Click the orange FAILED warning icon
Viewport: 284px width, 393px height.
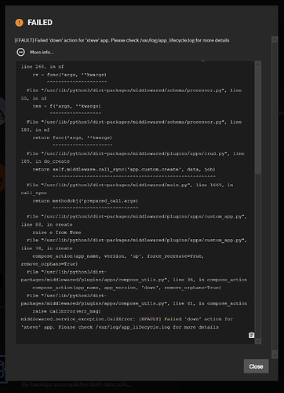19,23
